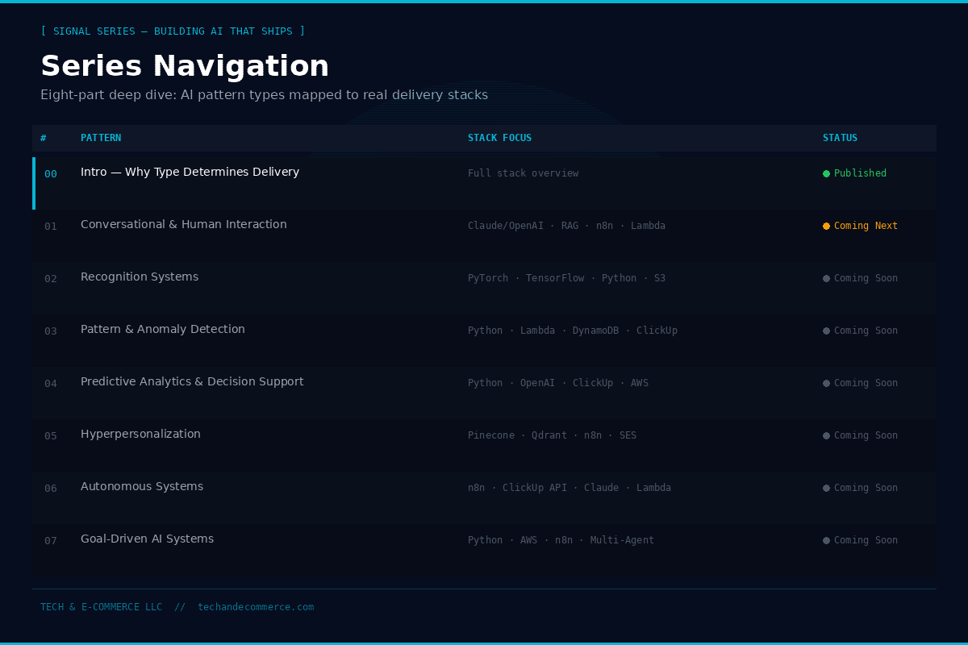Select the 'Autonomous Systems' title

tap(142, 486)
